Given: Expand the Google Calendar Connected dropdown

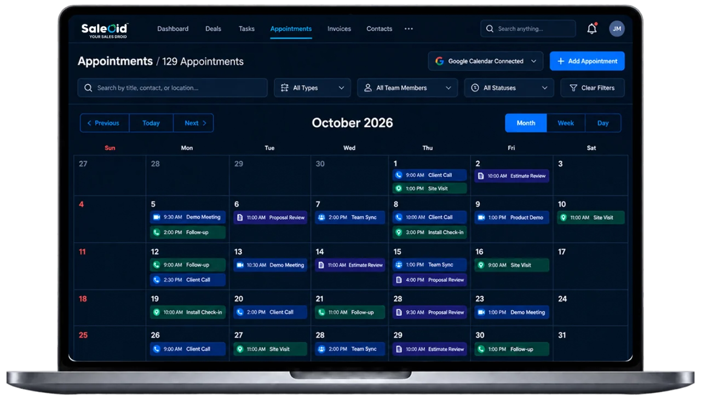Looking at the screenshot, I should click(x=485, y=61).
